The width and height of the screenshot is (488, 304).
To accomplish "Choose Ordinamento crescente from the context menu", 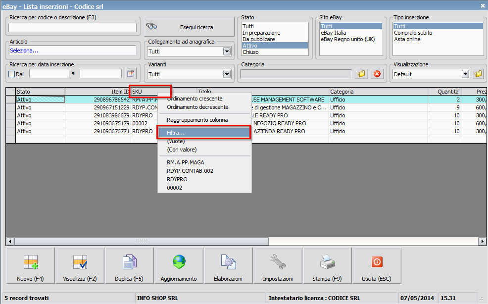I will point(204,99).
